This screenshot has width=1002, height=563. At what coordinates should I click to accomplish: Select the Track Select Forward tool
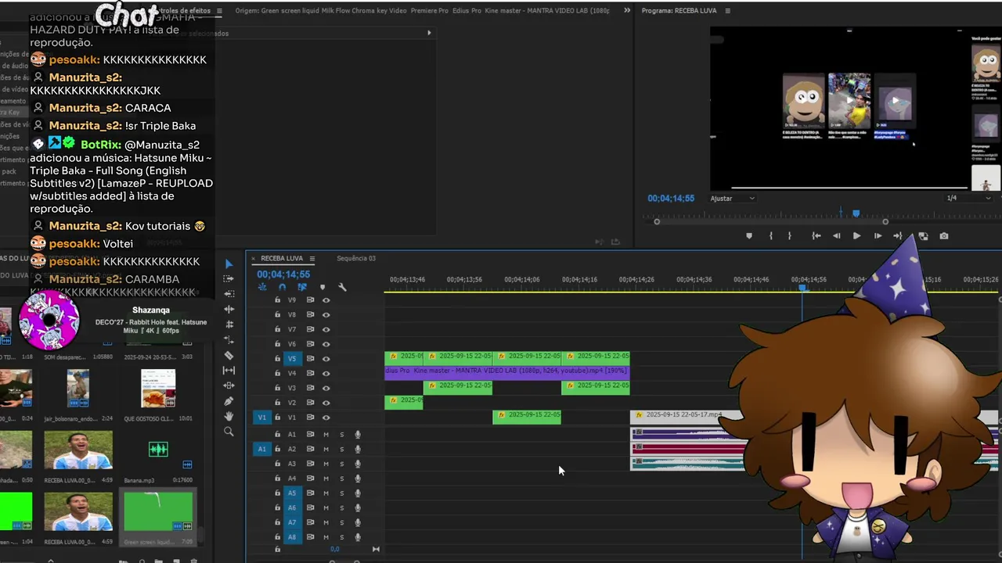click(x=229, y=278)
